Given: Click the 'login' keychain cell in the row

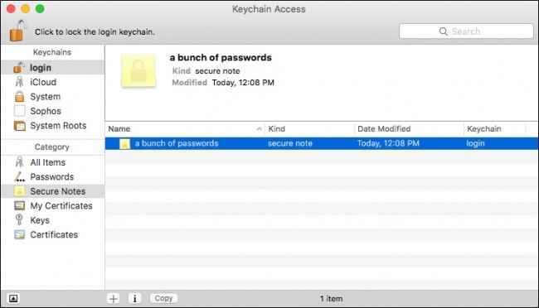Looking at the screenshot, I should point(475,143).
